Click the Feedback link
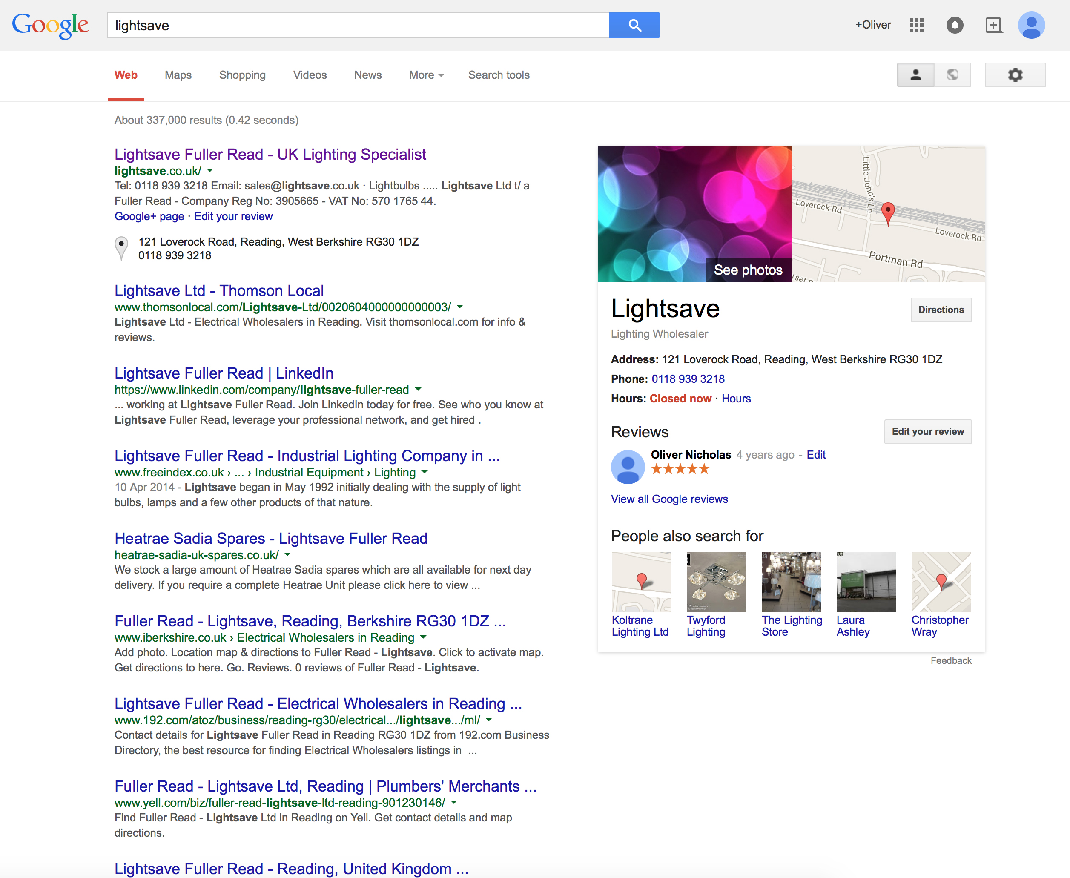Image resolution: width=1070 pixels, height=878 pixels. (x=951, y=660)
